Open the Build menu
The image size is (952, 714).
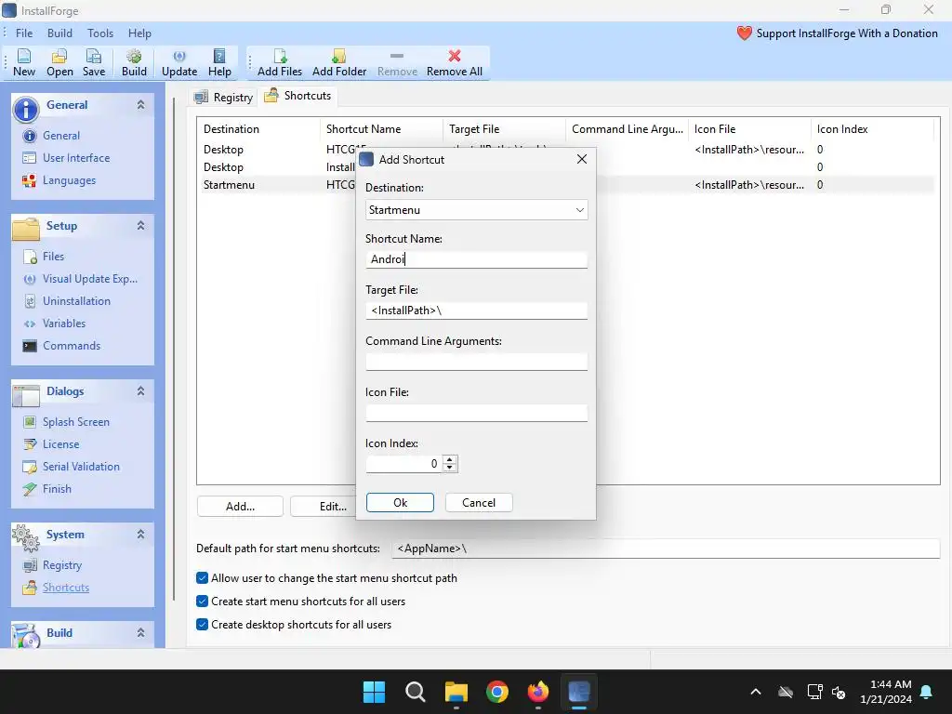pyautogui.click(x=59, y=33)
